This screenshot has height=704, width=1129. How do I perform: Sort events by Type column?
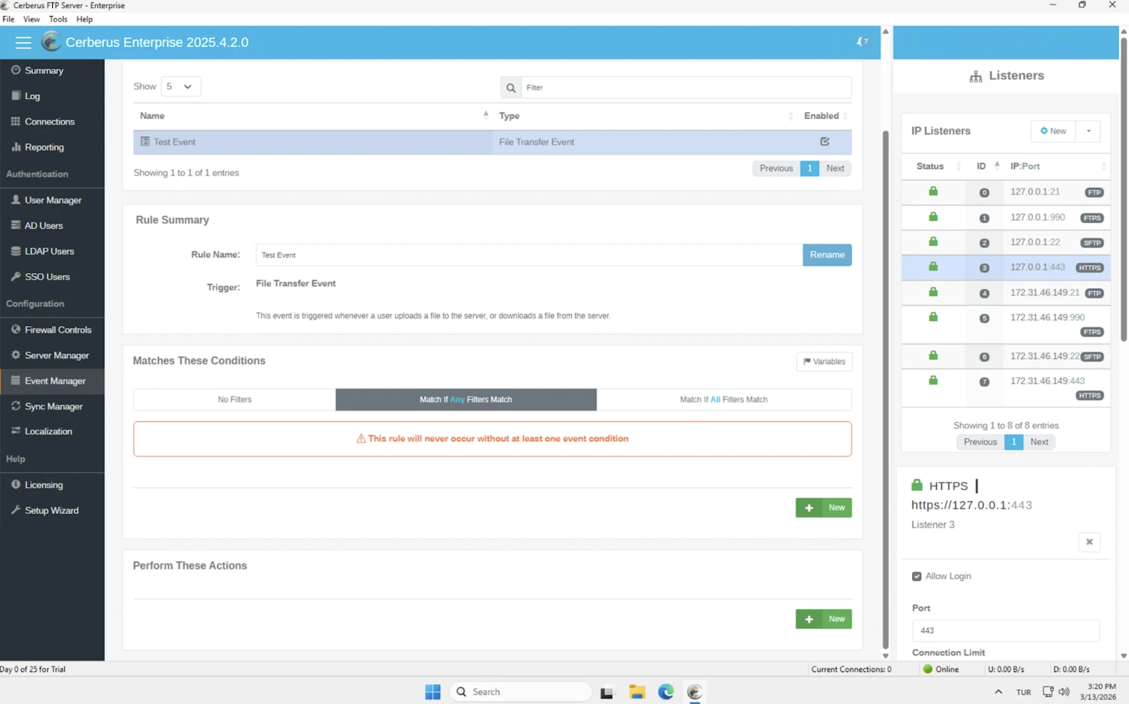(x=645, y=116)
